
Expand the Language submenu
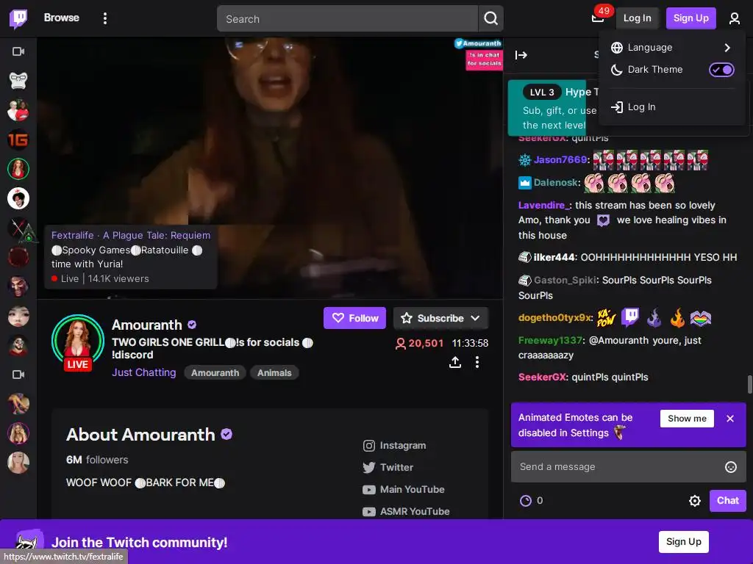[x=671, y=48]
